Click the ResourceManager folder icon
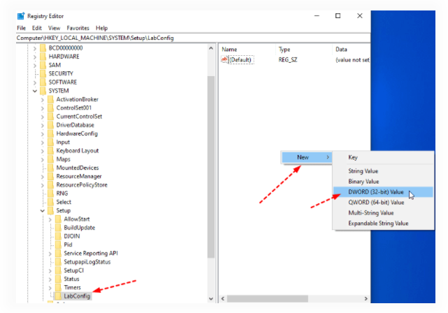The width and height of the screenshot is (448, 313). click(50, 177)
